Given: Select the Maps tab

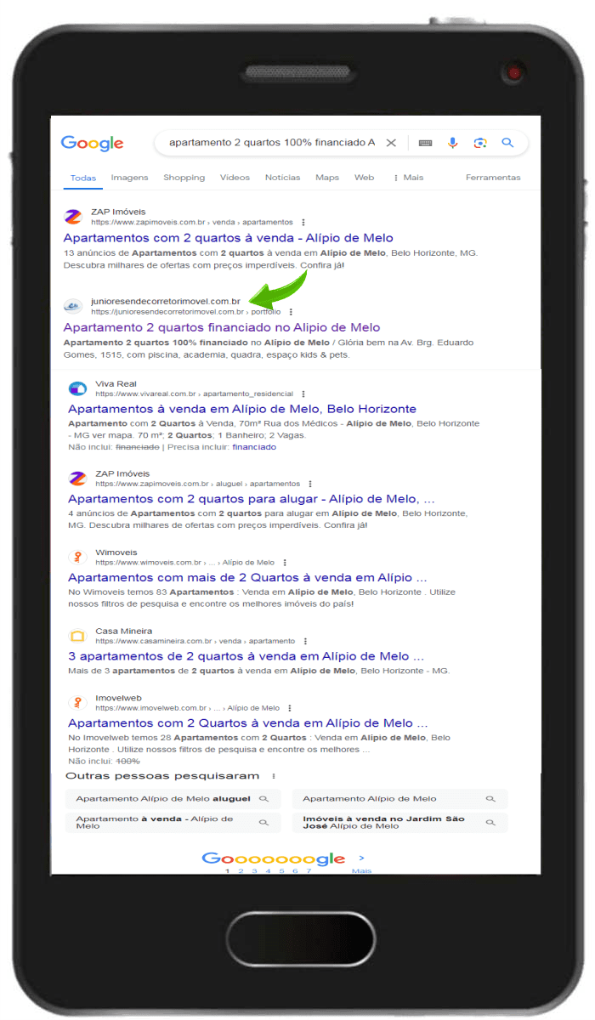Looking at the screenshot, I should [x=327, y=178].
